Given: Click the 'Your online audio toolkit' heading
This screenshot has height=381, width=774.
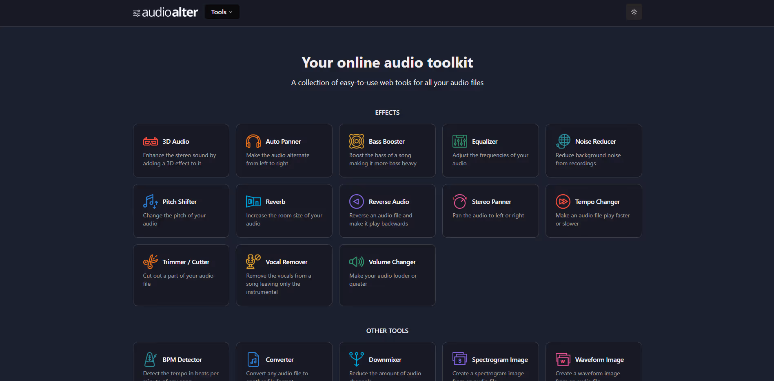Looking at the screenshot, I should [387, 62].
